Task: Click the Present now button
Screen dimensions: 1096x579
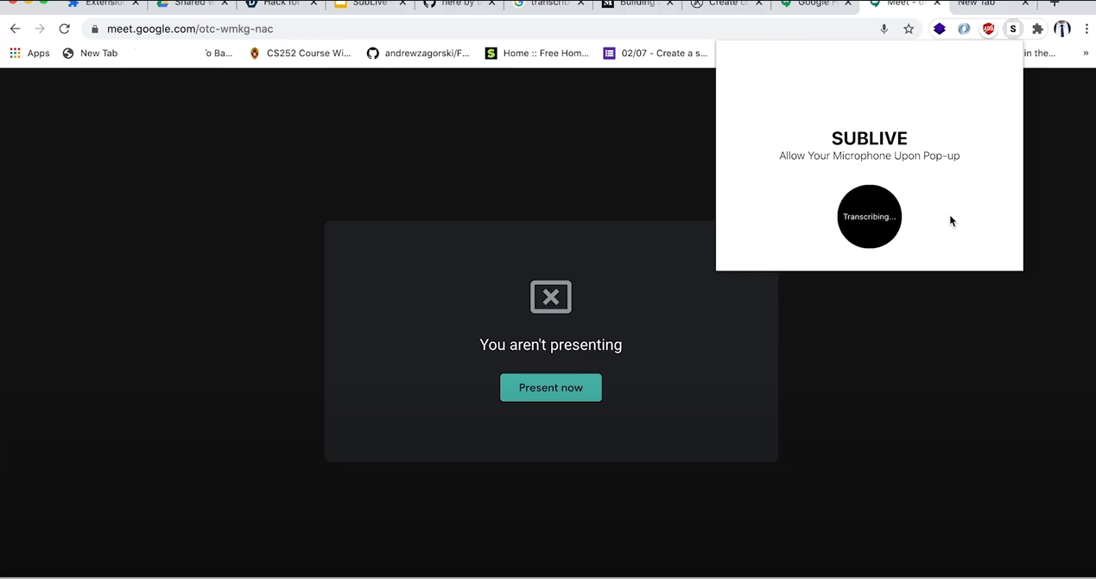Action: coord(551,388)
